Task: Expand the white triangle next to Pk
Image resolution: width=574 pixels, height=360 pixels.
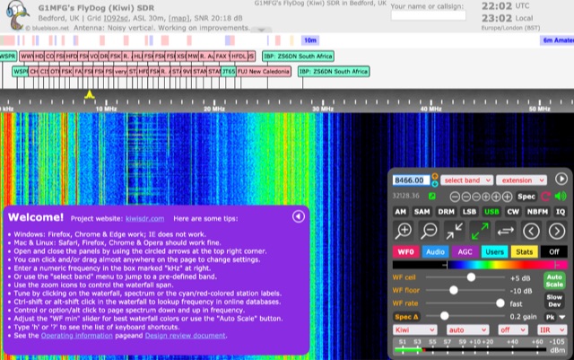Action: coord(562,317)
